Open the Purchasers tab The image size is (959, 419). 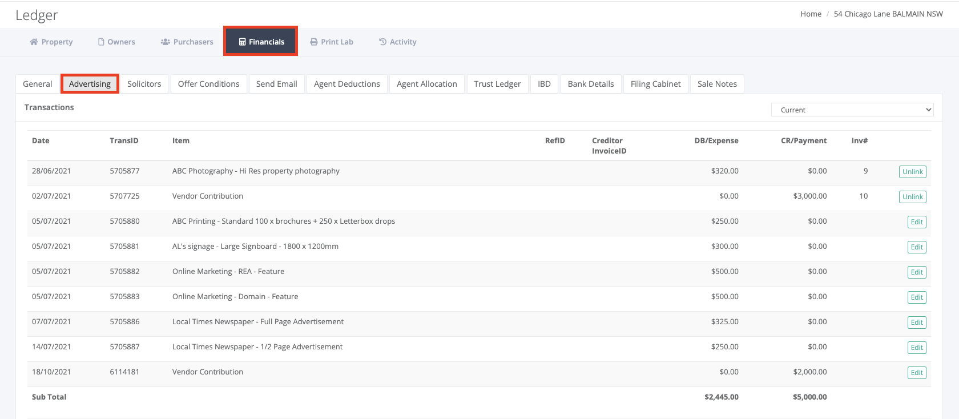coord(187,42)
